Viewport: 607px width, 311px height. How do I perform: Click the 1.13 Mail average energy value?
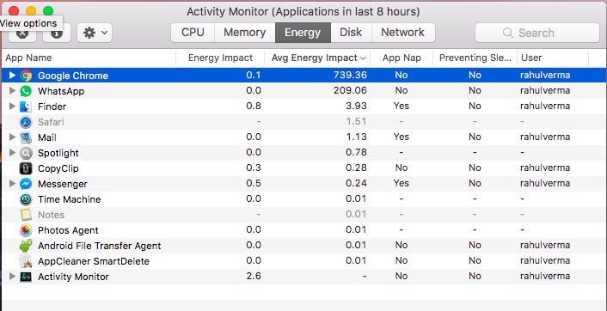click(x=356, y=137)
